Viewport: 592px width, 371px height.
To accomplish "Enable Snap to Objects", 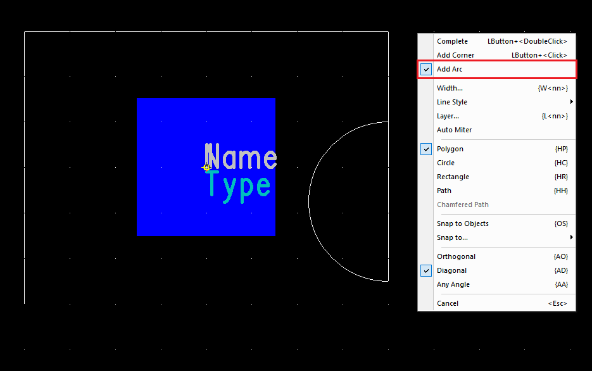I will pos(462,223).
